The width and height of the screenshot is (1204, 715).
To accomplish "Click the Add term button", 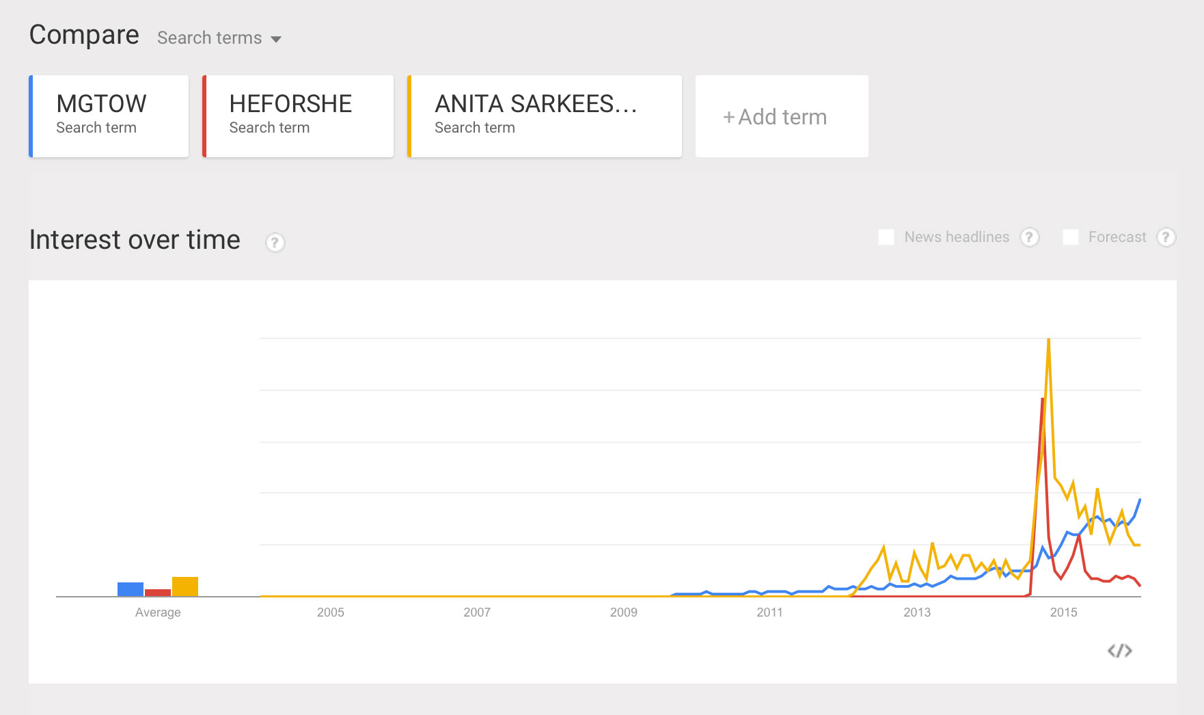I will [x=782, y=117].
